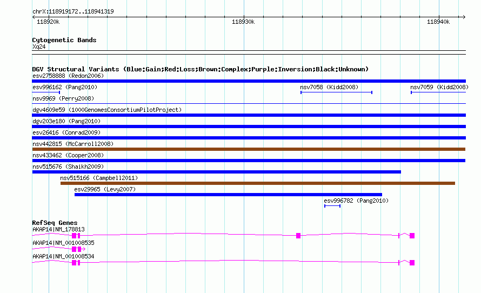
Task: Select the esv26416 blue bar
Action: click(249, 138)
